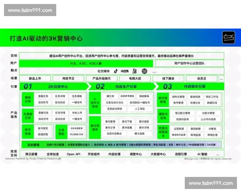This screenshot has height=193, width=241.
Task: Click the 用户创作中心运营团队 box
Action: pyautogui.click(x=189, y=63)
